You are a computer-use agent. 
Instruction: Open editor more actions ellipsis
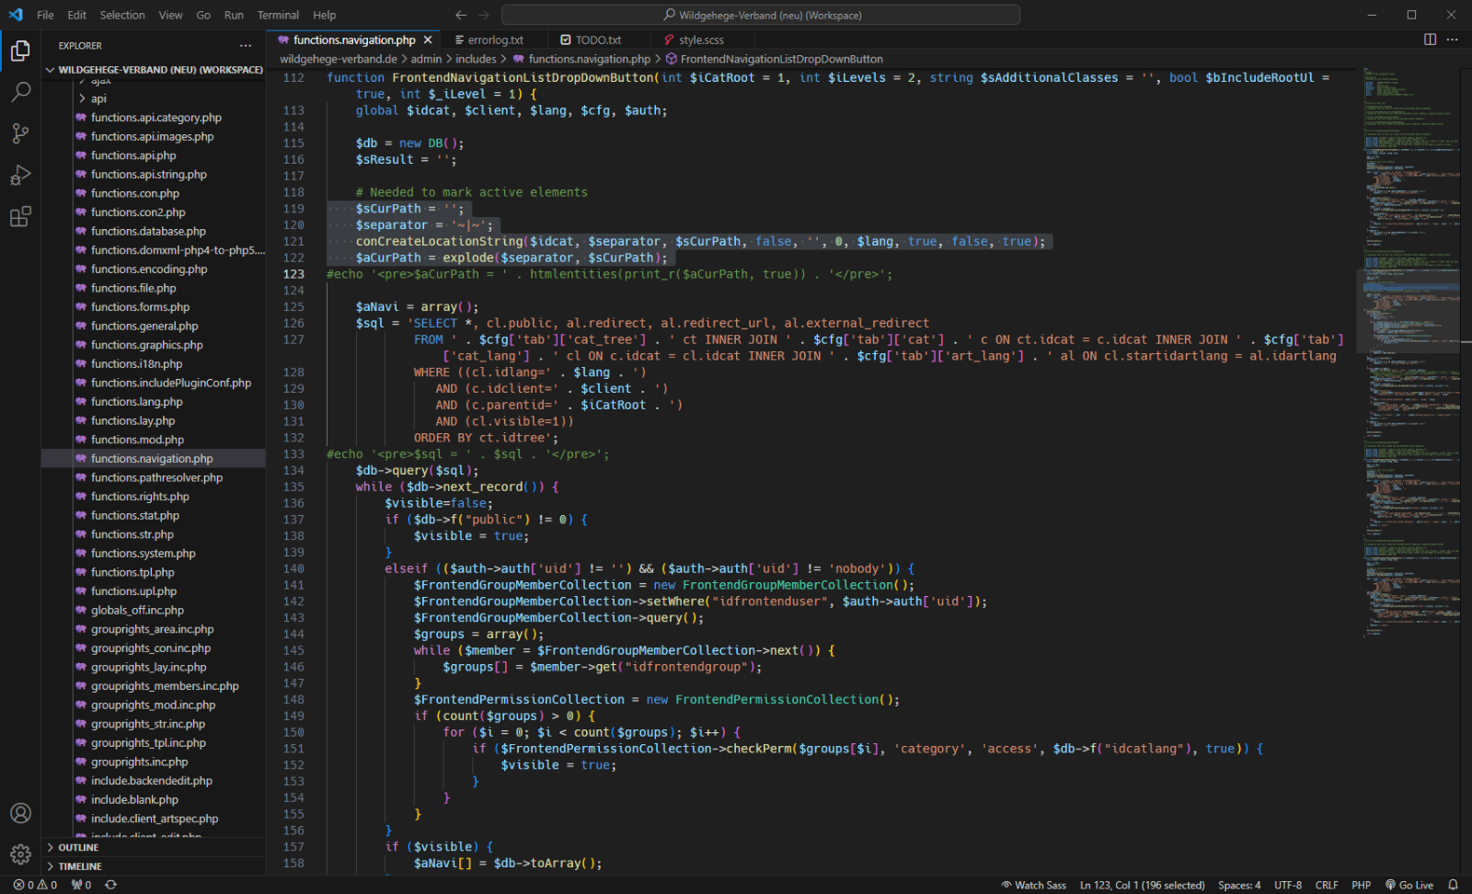[1452, 40]
